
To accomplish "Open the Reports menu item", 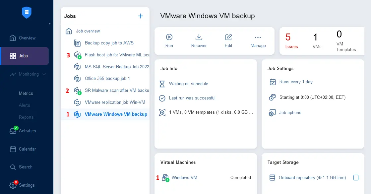I will [x=26, y=117].
